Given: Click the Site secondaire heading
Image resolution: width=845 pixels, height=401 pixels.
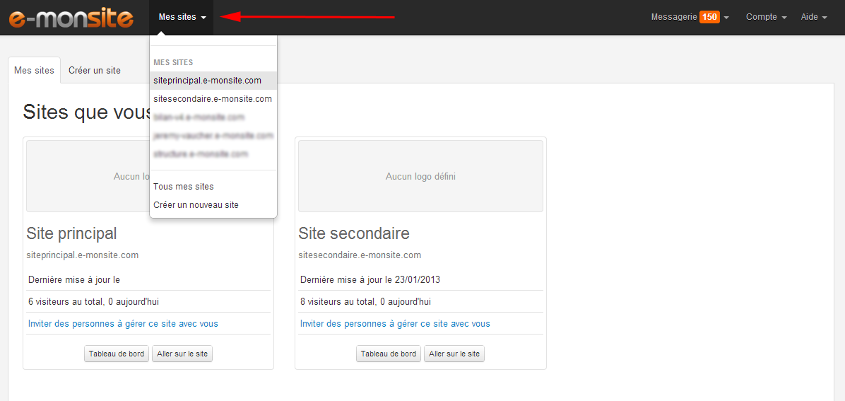Looking at the screenshot, I should [354, 233].
